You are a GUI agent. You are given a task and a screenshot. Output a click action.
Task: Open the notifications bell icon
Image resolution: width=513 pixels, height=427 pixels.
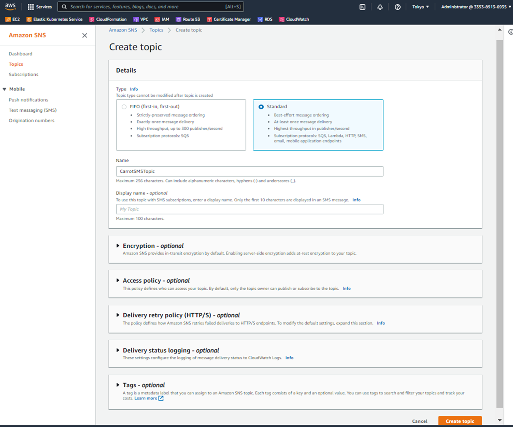point(380,7)
